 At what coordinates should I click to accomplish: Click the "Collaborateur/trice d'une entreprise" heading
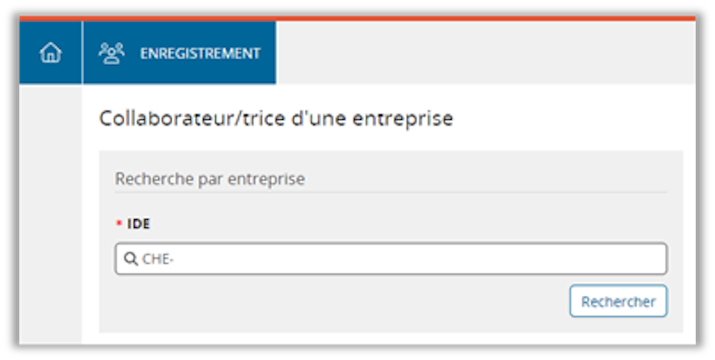[x=276, y=119]
